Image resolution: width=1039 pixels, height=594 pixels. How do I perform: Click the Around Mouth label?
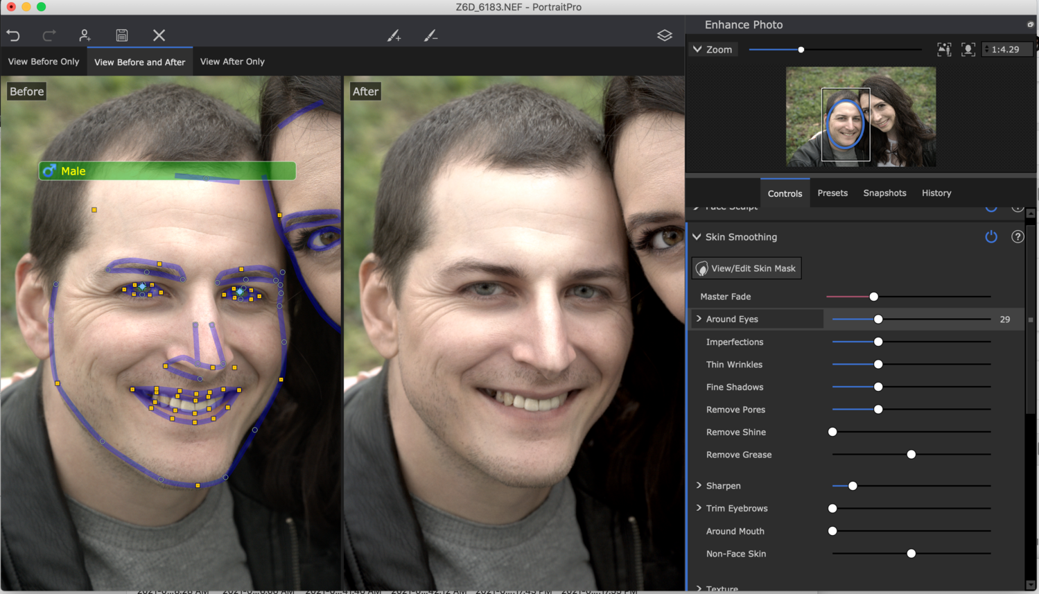[x=735, y=531]
